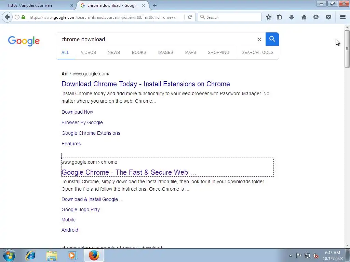The width and height of the screenshot is (350, 262).
Task: Clear the Google search query with X
Action: coord(259,40)
